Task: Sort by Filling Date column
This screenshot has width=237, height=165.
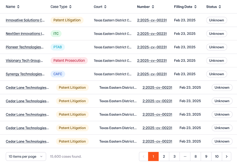Action: pyautogui.click(x=195, y=7)
